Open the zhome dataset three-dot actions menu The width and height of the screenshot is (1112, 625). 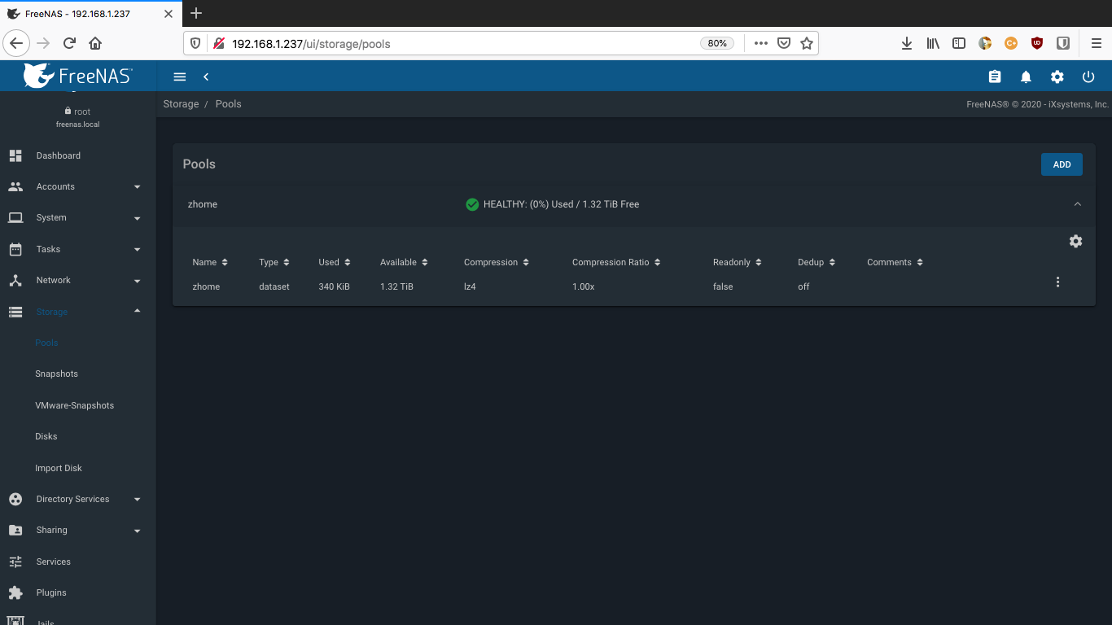click(x=1057, y=282)
